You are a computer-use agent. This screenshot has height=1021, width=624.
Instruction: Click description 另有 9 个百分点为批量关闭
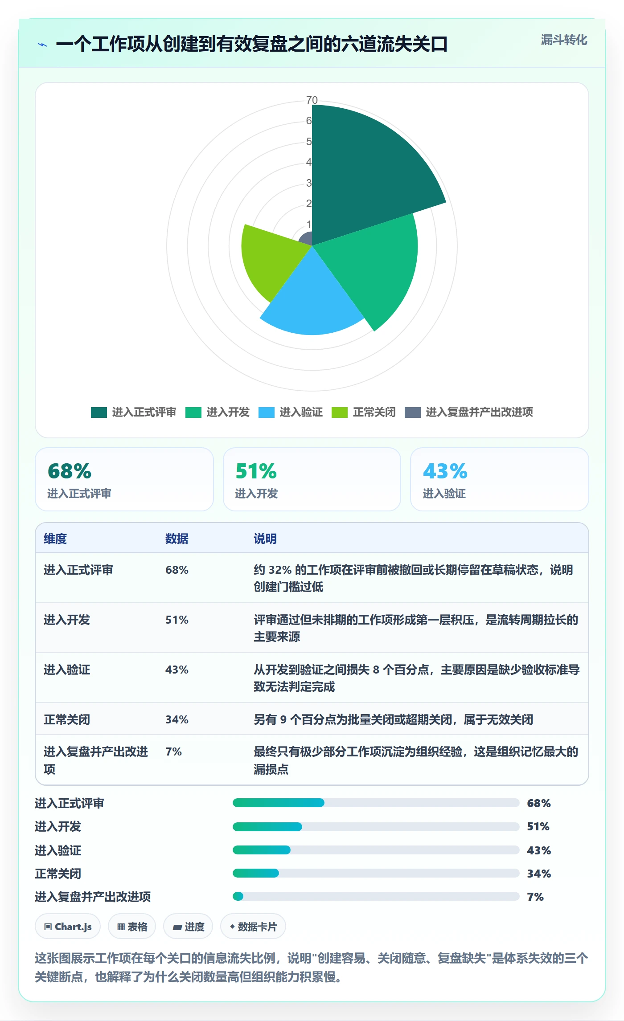394,719
